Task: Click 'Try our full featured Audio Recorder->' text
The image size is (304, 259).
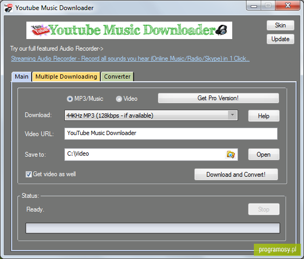Action: point(56,49)
